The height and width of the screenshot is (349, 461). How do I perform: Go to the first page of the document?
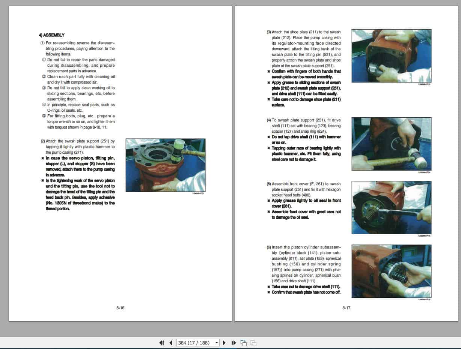[x=162, y=343]
